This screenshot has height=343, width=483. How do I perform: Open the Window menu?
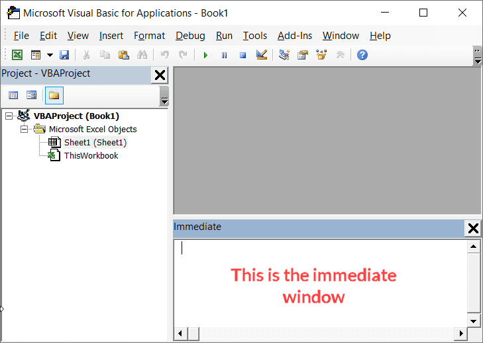point(341,36)
